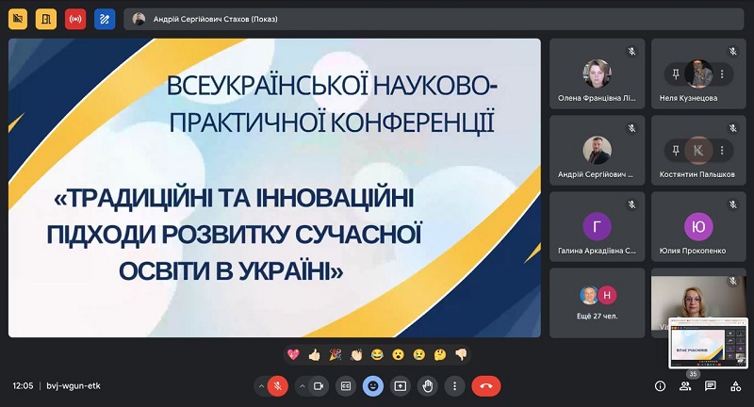
Task: Expand video settings arrow beside camera
Action: click(302, 385)
